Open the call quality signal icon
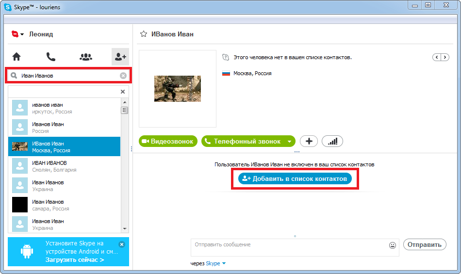461x274 pixels. 332,141
